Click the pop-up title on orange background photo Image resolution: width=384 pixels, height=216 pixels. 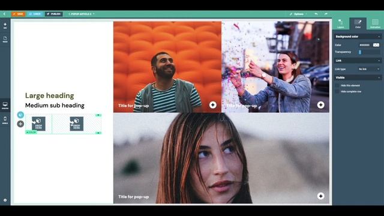[133, 106]
